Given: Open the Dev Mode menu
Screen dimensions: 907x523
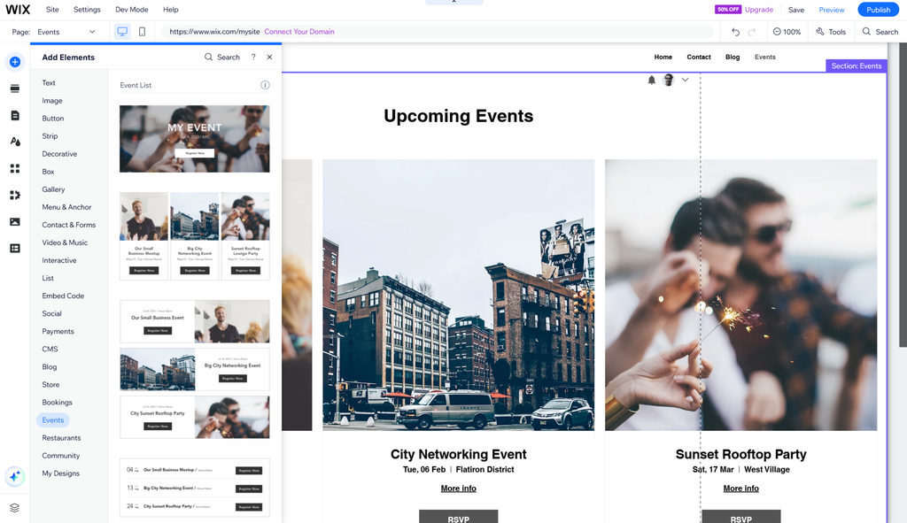Looking at the screenshot, I should 131,9.
